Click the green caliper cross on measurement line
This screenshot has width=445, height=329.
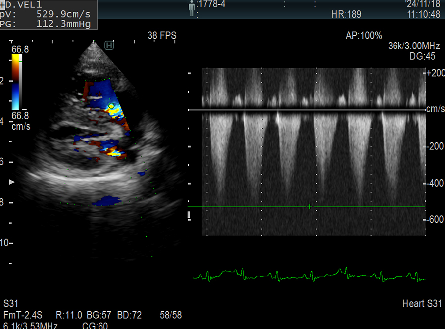coord(310,206)
